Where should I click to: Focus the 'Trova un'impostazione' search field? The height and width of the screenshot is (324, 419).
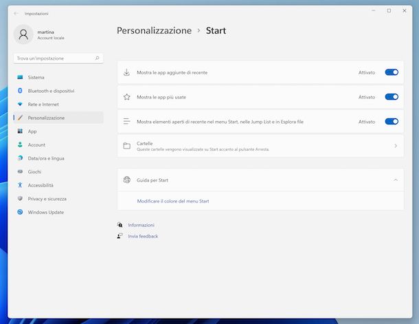58,58
